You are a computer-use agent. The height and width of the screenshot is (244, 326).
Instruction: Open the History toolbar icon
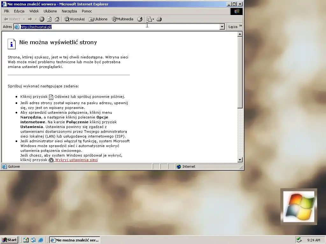[140, 19]
